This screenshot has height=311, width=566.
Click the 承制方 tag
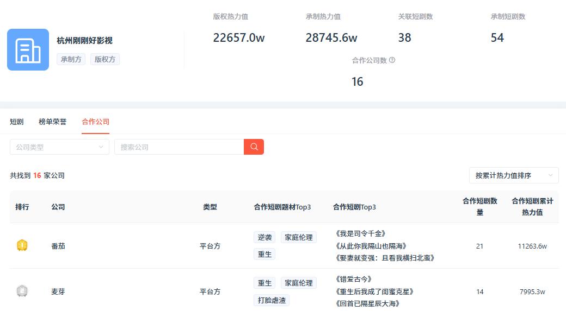(x=71, y=59)
